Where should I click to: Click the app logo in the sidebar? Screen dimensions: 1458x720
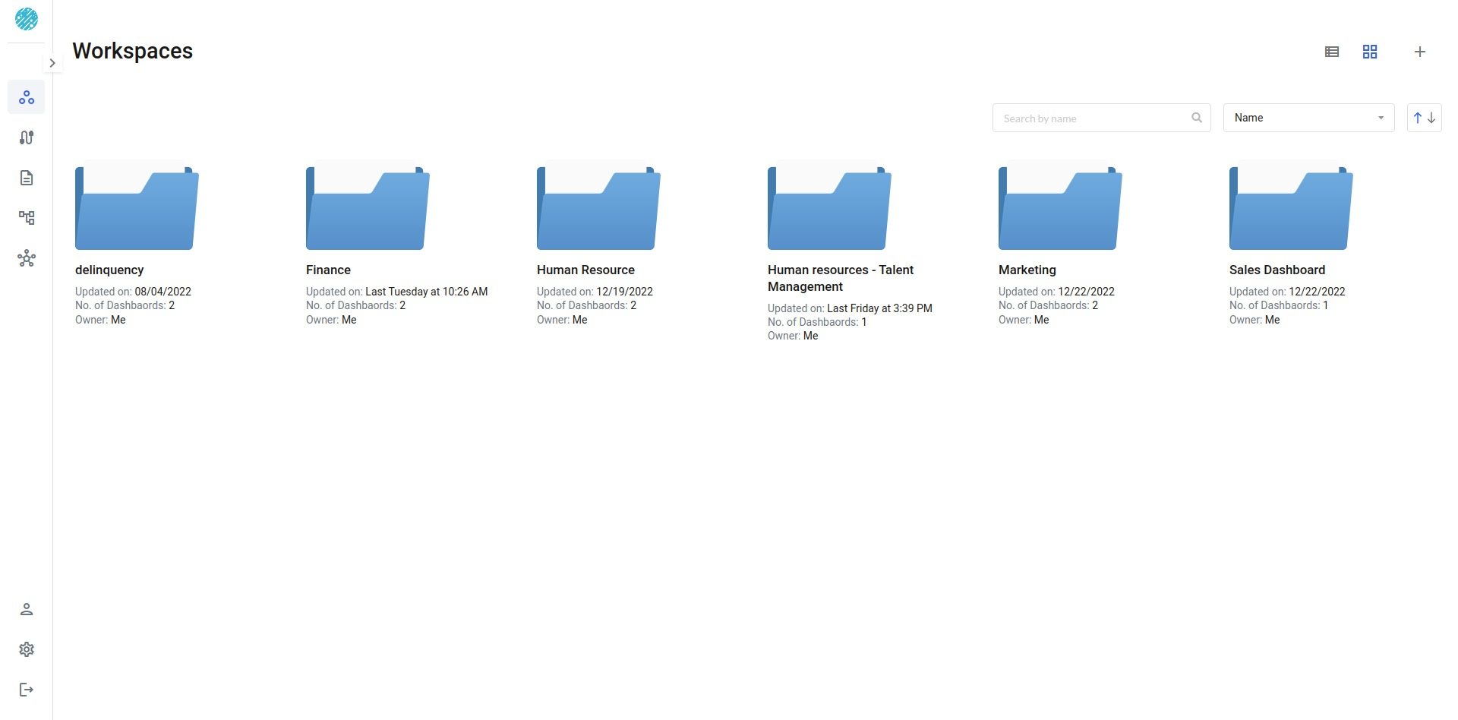27,19
